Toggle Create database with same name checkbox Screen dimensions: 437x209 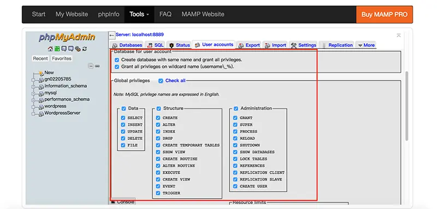coord(117,60)
